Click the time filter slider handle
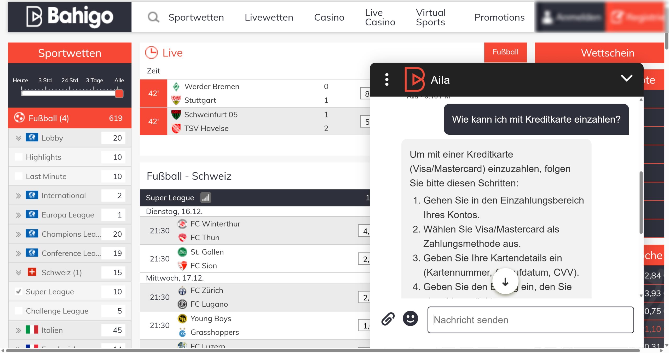Image resolution: width=669 pixels, height=353 pixels. pos(119,93)
